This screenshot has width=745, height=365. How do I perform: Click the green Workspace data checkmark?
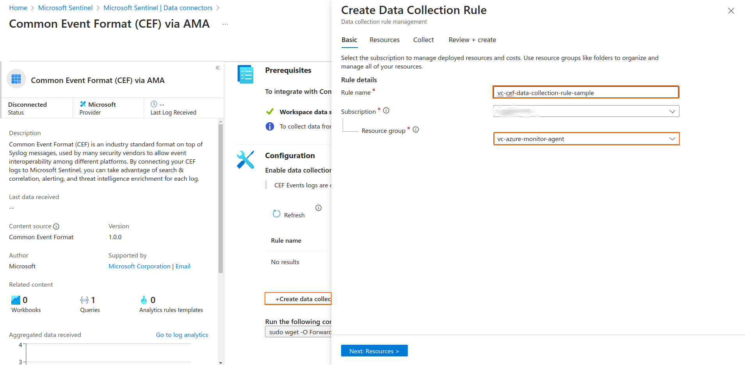point(270,112)
